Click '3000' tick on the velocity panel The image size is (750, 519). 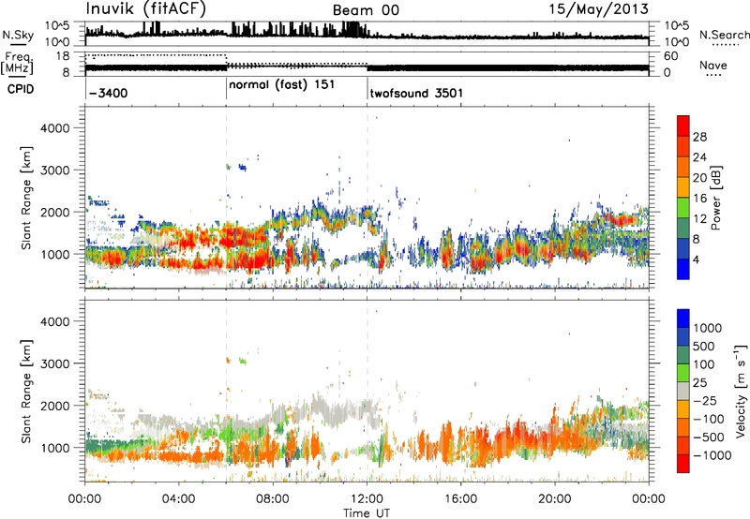tap(54, 363)
